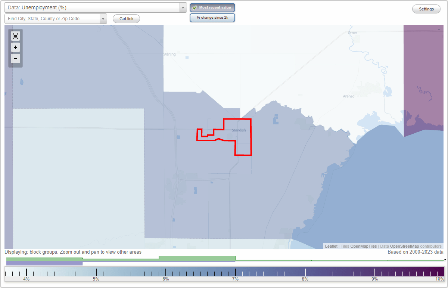
Task: Switch to "% change since 2k" view
Action: 212,17
